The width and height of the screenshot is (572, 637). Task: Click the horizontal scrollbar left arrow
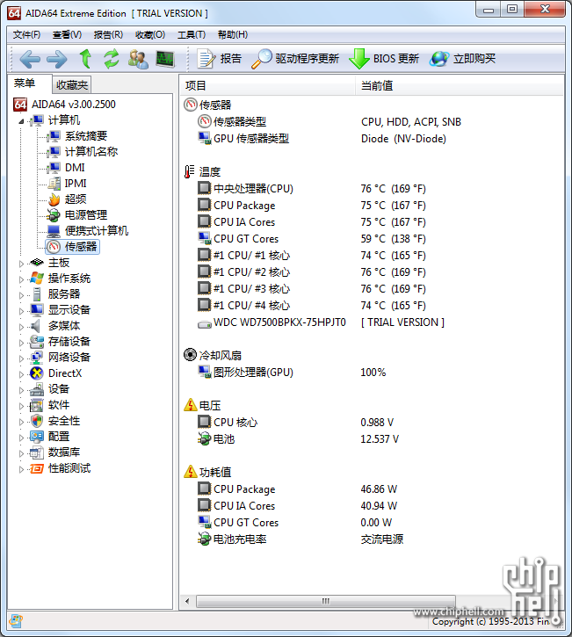[x=187, y=601]
